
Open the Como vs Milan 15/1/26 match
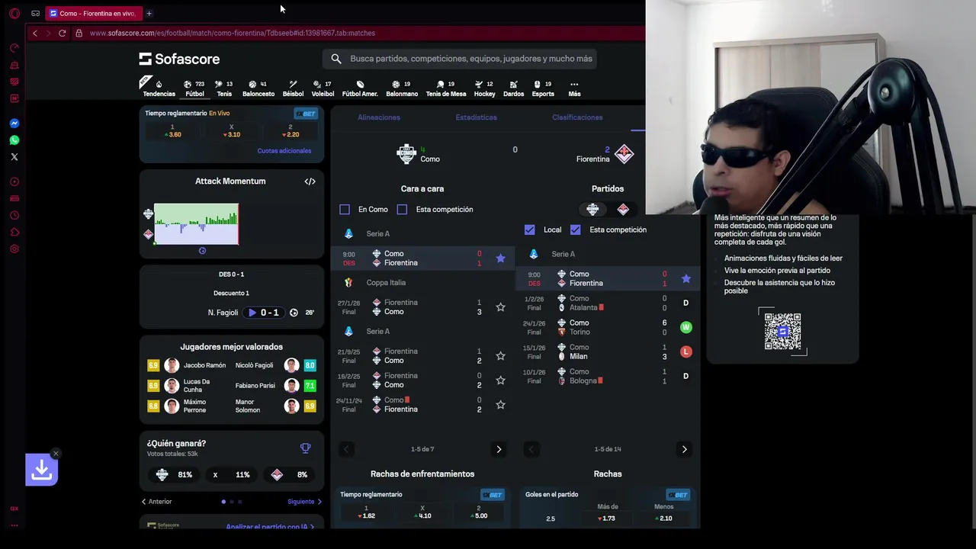608,352
